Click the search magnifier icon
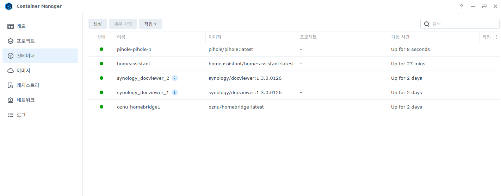Viewport: 501px width, 196px height. (427, 24)
